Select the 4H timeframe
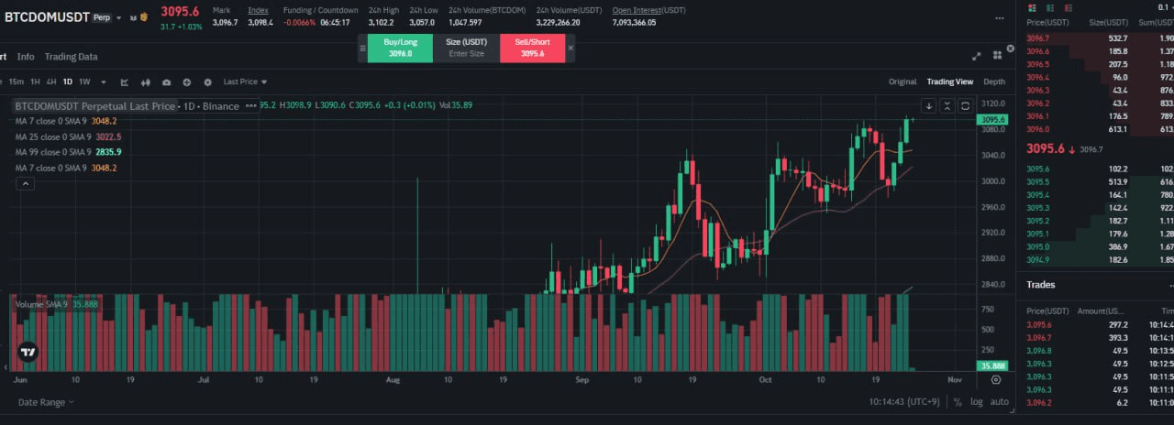This screenshot has width=1174, height=425. 51,82
